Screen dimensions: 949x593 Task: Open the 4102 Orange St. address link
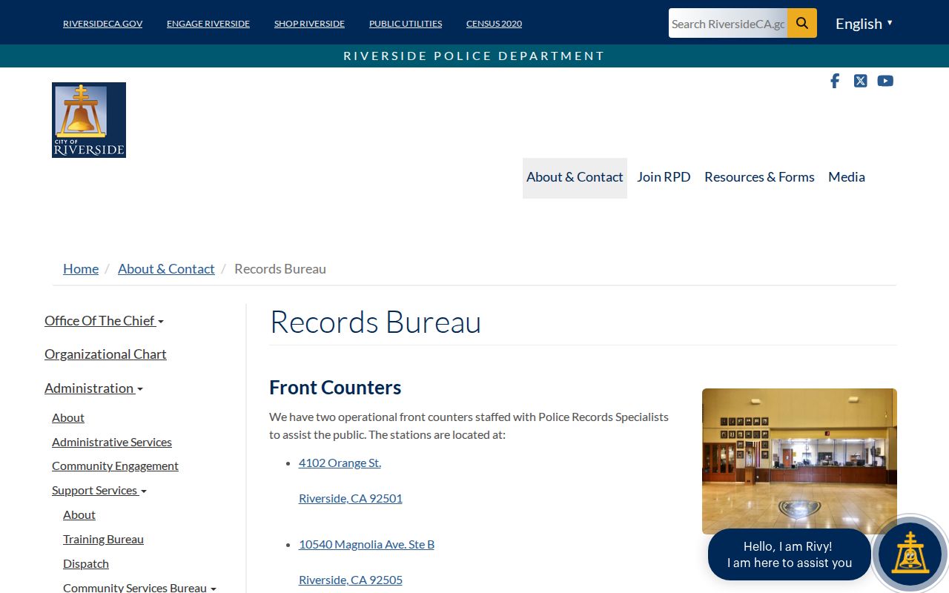340,463
